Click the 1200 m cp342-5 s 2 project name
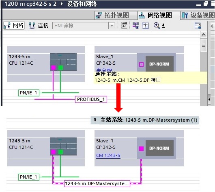Screen dimensions: 215x192 30,4
